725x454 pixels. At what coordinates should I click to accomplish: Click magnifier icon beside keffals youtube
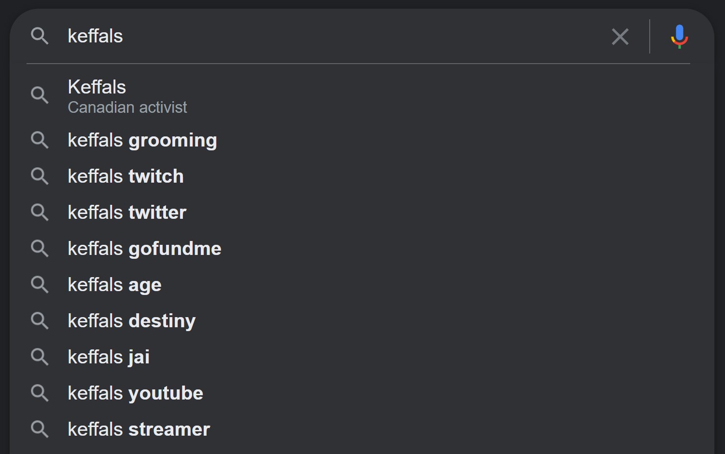pyautogui.click(x=40, y=393)
